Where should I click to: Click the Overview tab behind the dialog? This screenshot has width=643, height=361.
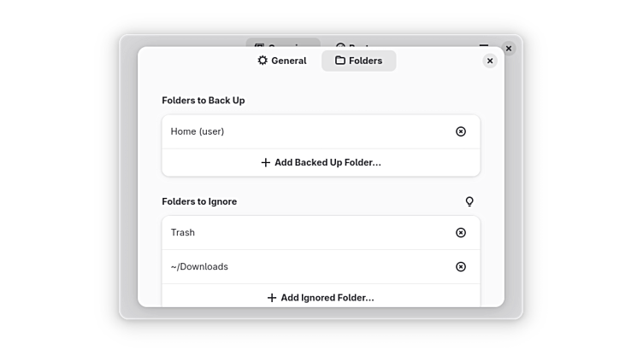click(x=282, y=44)
